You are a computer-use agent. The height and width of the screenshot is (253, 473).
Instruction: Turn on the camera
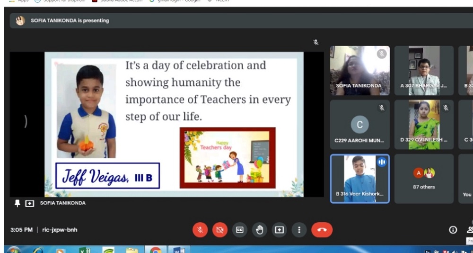[220, 230]
